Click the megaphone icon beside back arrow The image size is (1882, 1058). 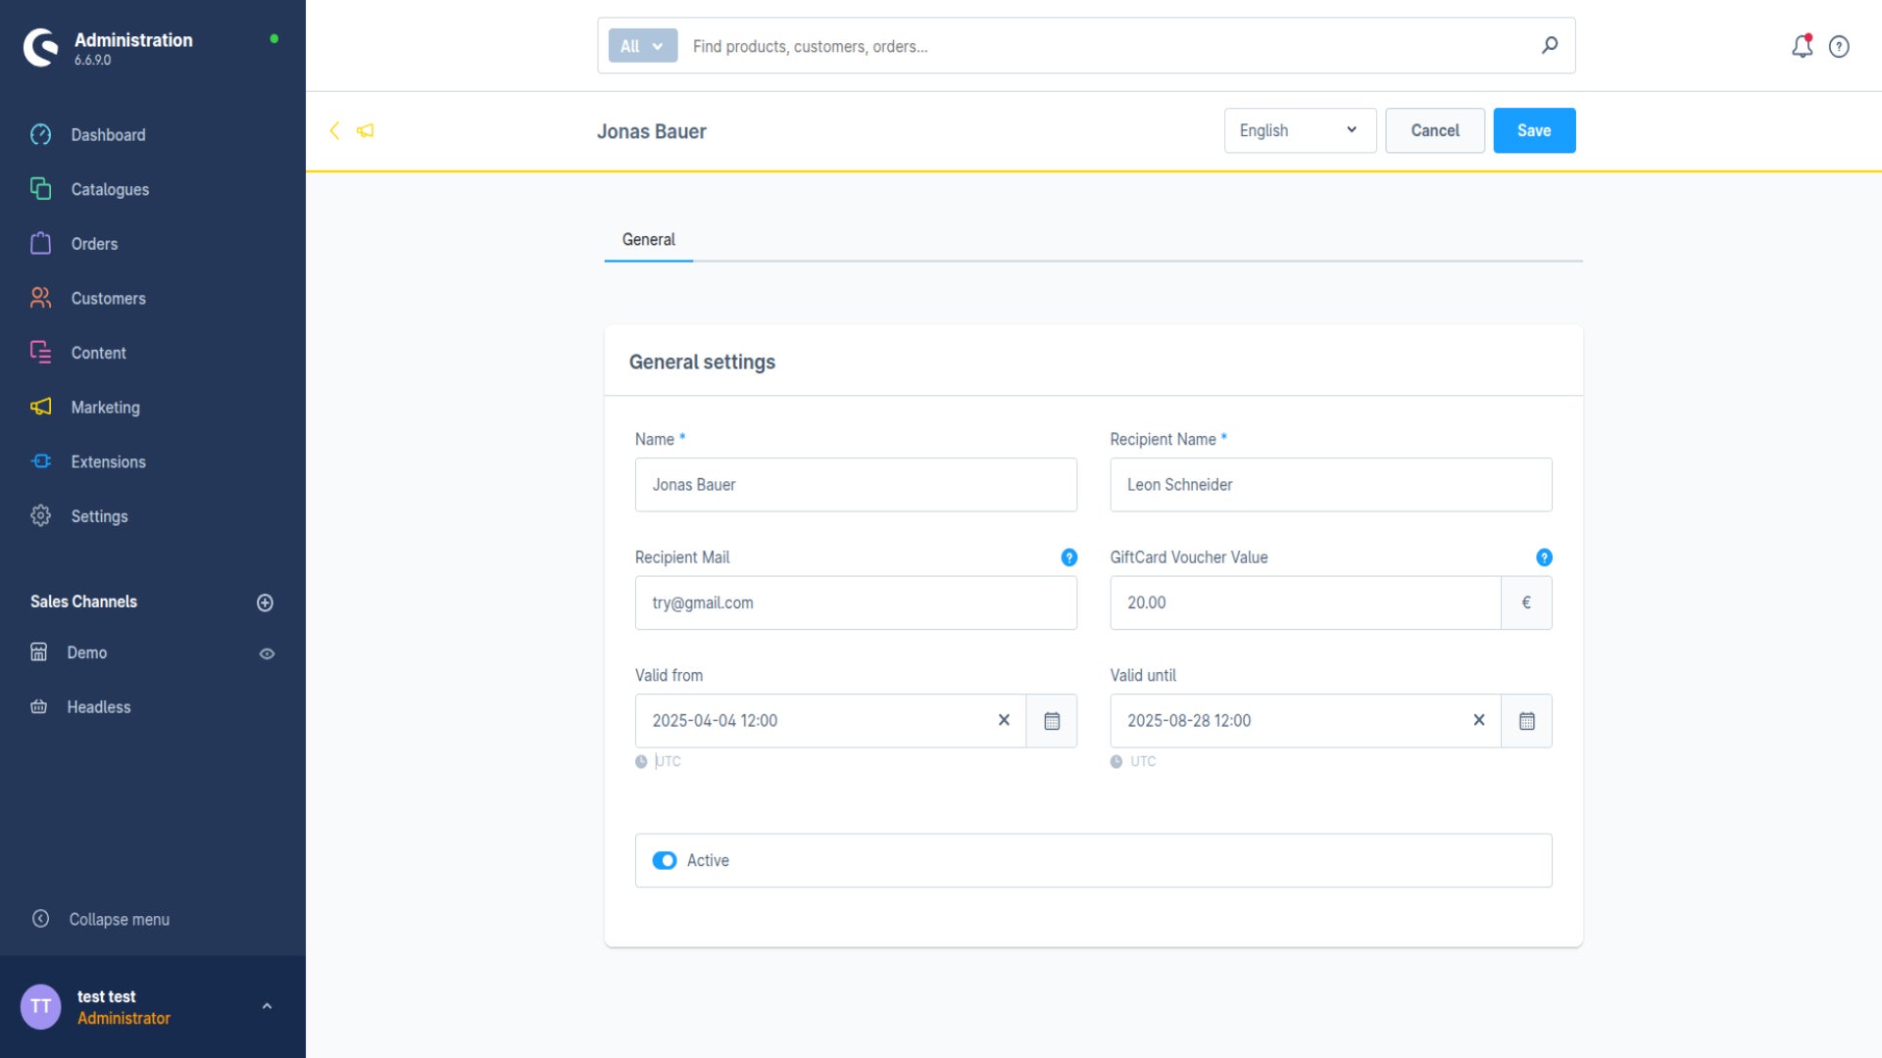[366, 130]
